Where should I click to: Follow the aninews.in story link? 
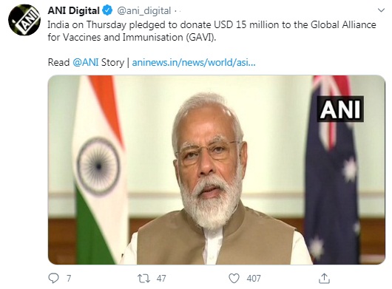[194, 62]
